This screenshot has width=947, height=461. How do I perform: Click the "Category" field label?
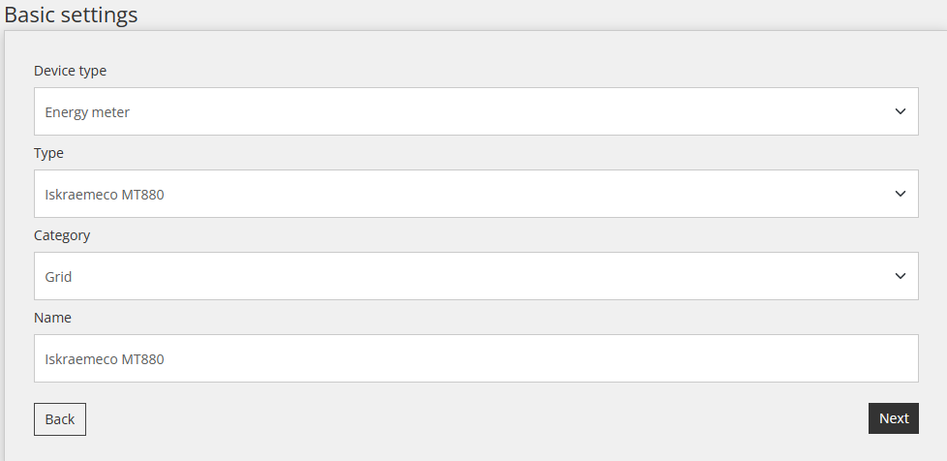pyautogui.click(x=62, y=235)
